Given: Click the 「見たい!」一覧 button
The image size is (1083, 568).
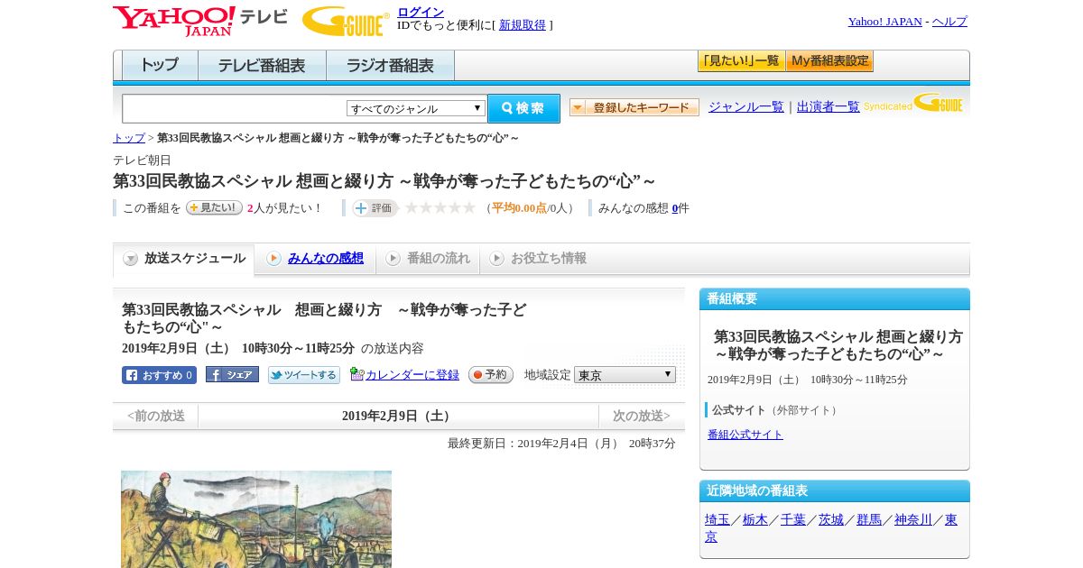Looking at the screenshot, I should pos(741,61).
